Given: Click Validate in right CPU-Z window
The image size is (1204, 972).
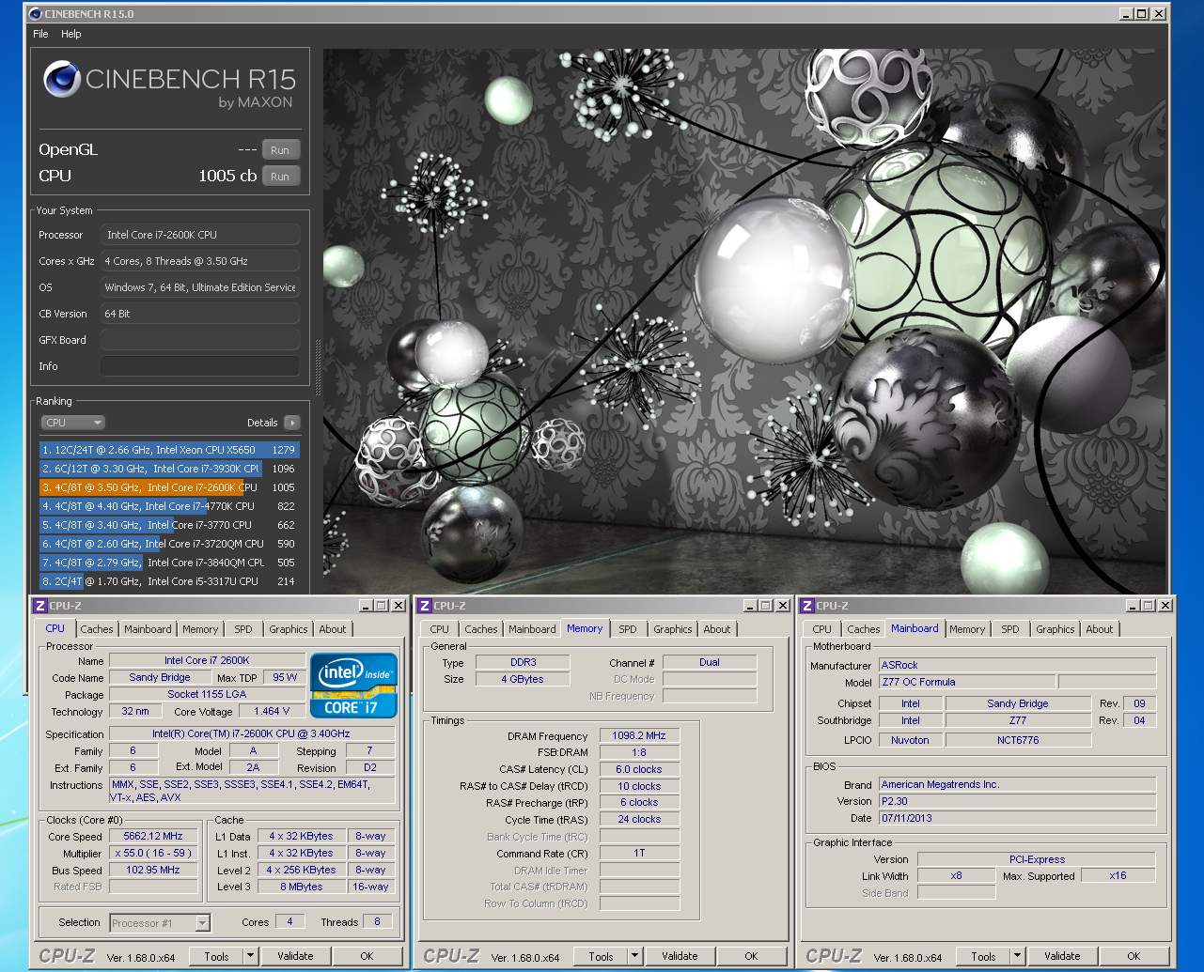Looking at the screenshot, I should click(x=1062, y=957).
